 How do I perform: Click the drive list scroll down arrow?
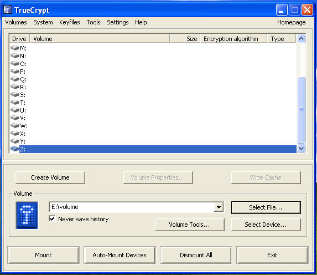tap(301, 149)
